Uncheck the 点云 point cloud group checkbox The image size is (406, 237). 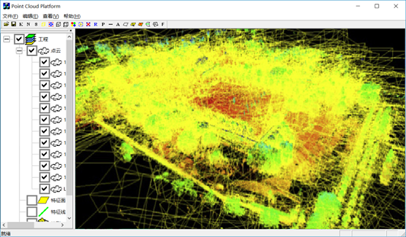point(32,50)
